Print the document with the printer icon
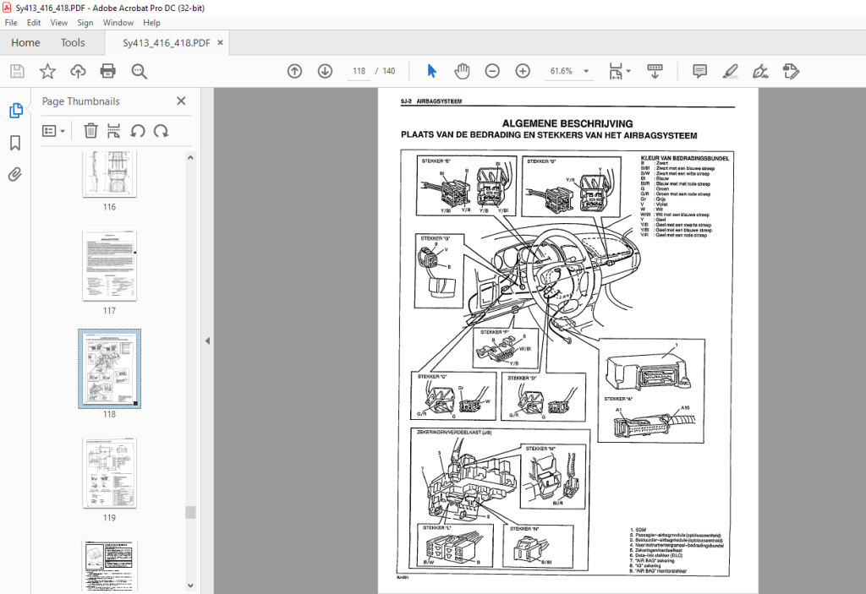This screenshot has width=866, height=594. 107,71
